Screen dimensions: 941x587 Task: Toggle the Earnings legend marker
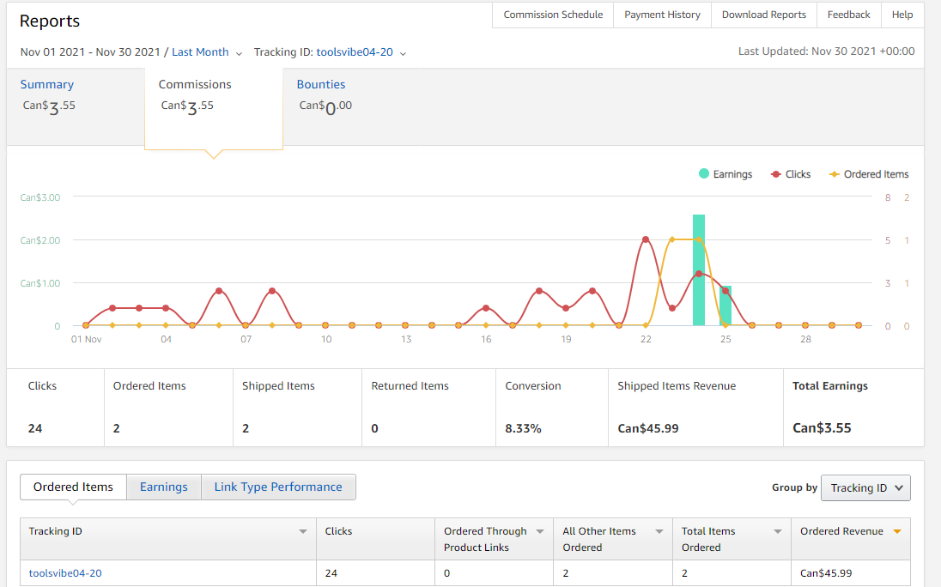click(x=704, y=174)
